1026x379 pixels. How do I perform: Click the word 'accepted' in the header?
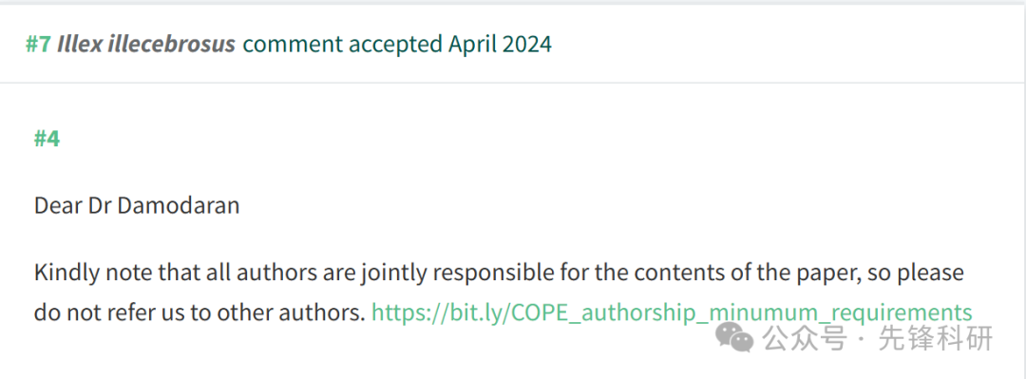click(x=395, y=45)
